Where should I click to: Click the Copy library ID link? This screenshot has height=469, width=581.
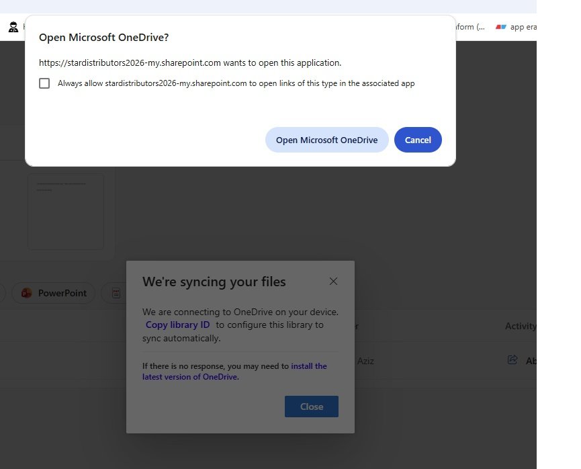coord(177,325)
